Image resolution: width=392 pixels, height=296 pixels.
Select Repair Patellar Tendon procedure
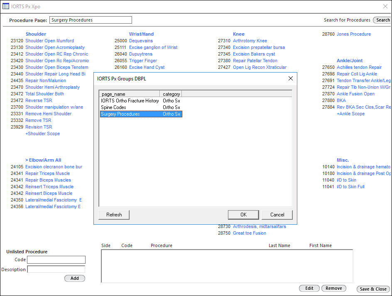(255, 61)
